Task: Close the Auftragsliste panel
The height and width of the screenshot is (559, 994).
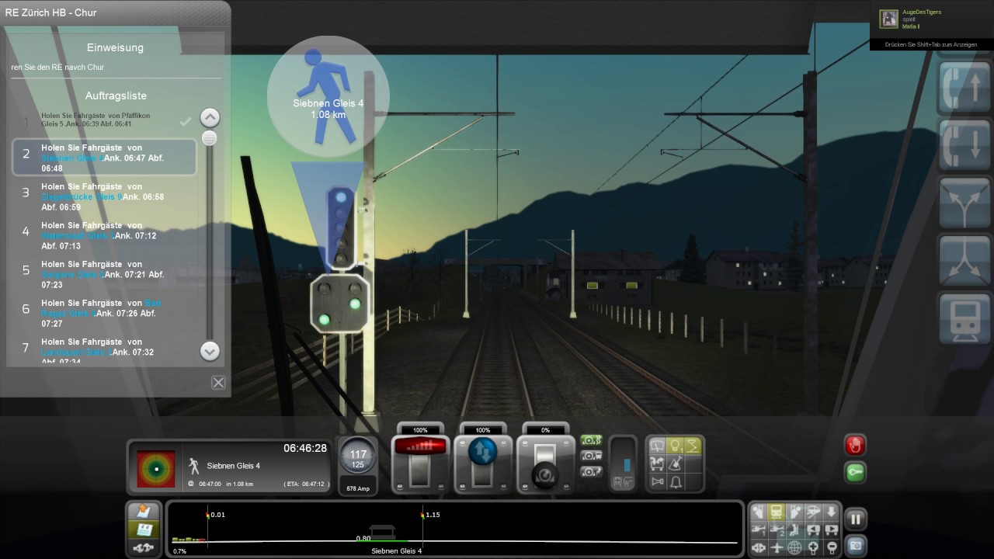Action: tap(218, 382)
